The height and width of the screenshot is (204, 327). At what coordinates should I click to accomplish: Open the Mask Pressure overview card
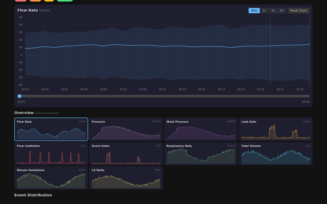(x=201, y=129)
